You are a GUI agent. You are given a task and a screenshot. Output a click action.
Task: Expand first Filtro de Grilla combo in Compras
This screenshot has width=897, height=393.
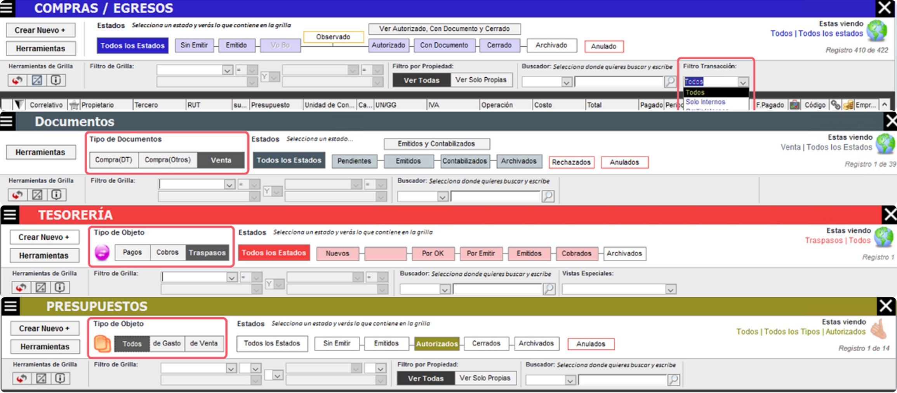click(x=227, y=70)
